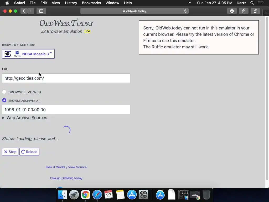Image resolution: width=269 pixels, height=202 pixels.
Task: Open Calendar from the Dock
Action: point(108,195)
